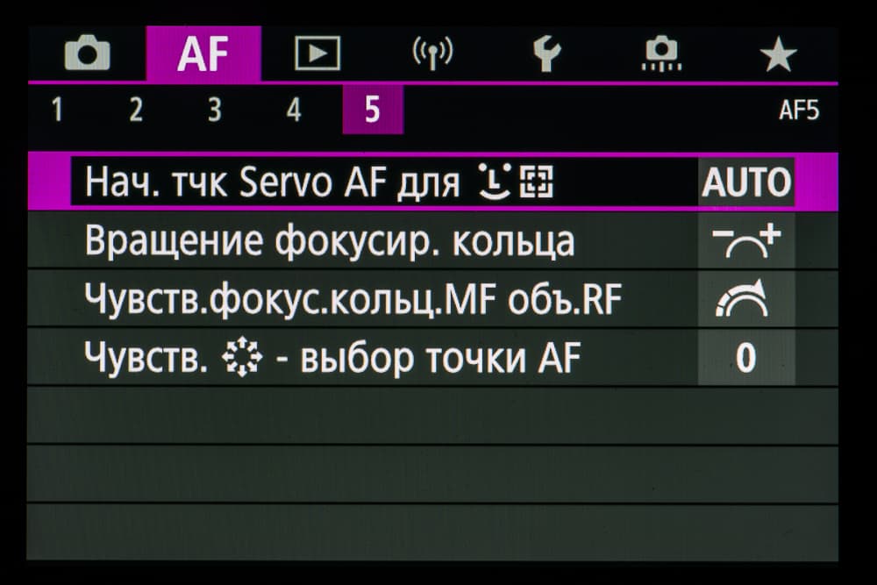
Task: Open Чувств.фокус.кольц.MF объ.RF menu item
Action: tap(353, 300)
